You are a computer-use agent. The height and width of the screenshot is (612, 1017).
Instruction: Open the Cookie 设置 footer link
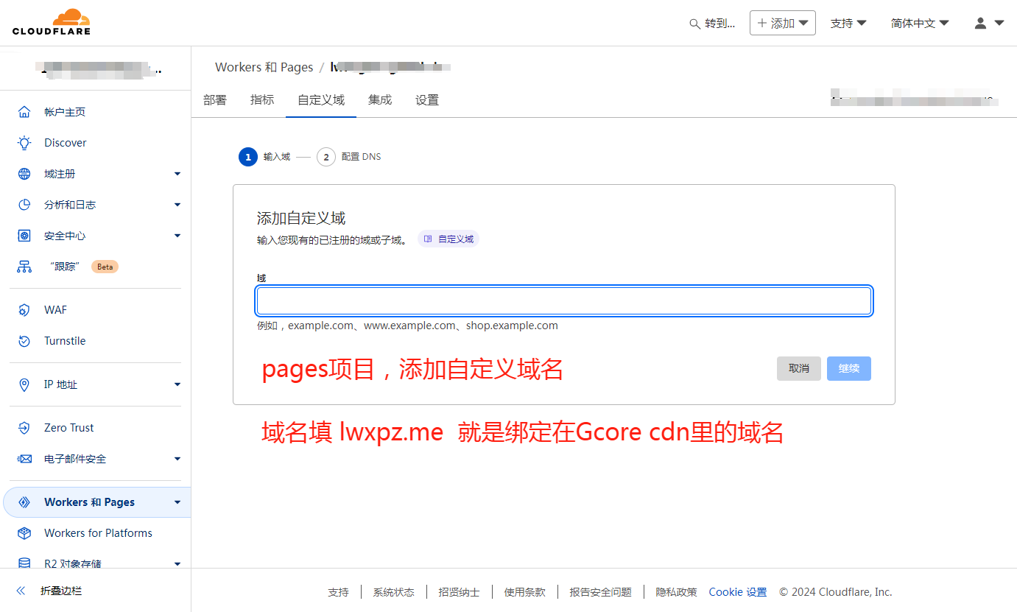point(737,592)
